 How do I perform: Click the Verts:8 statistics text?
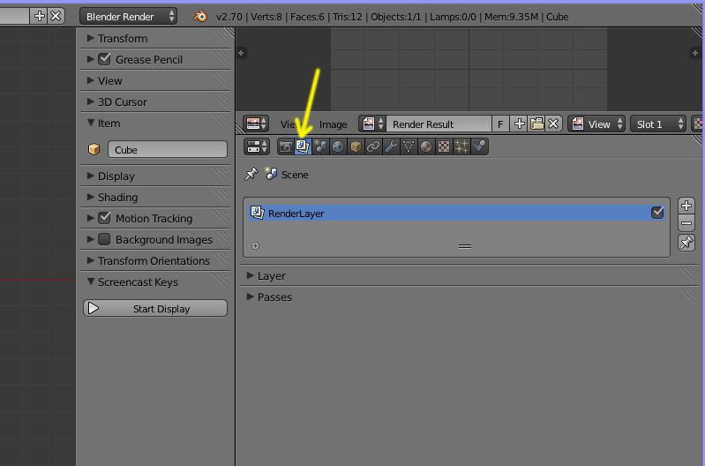click(266, 17)
